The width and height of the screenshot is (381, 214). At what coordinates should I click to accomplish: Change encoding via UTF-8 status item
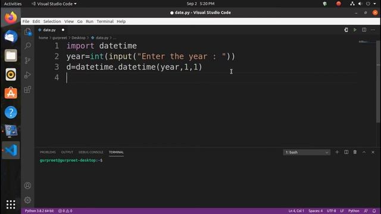tap(331, 211)
